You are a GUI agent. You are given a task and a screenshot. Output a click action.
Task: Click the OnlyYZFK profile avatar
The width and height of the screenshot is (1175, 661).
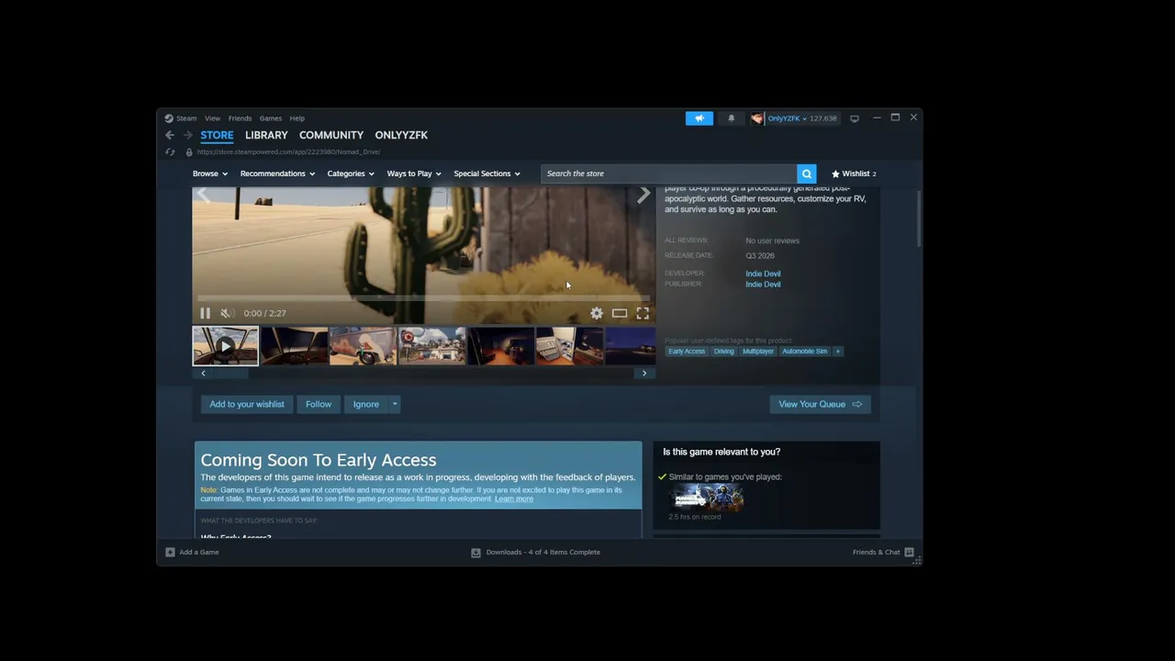point(757,118)
